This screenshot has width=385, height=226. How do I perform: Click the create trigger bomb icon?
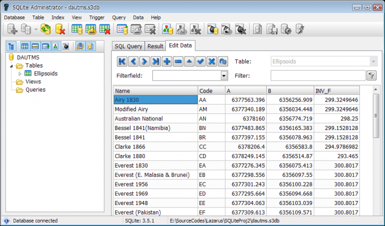tap(213, 29)
